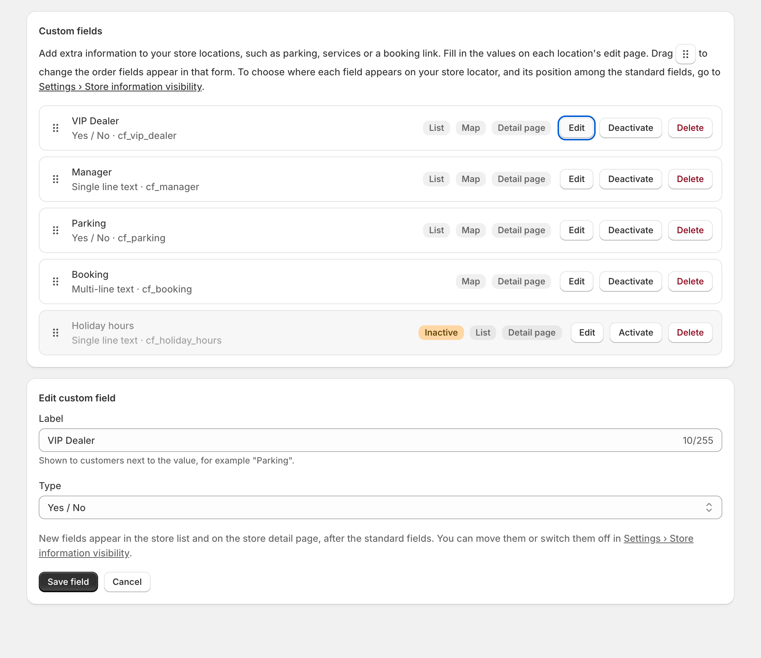
Task: Deactivate the Manager field
Action: coord(630,179)
